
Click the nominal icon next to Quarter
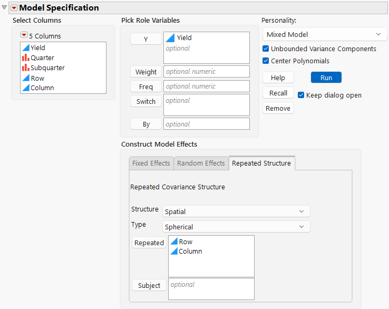(26, 57)
